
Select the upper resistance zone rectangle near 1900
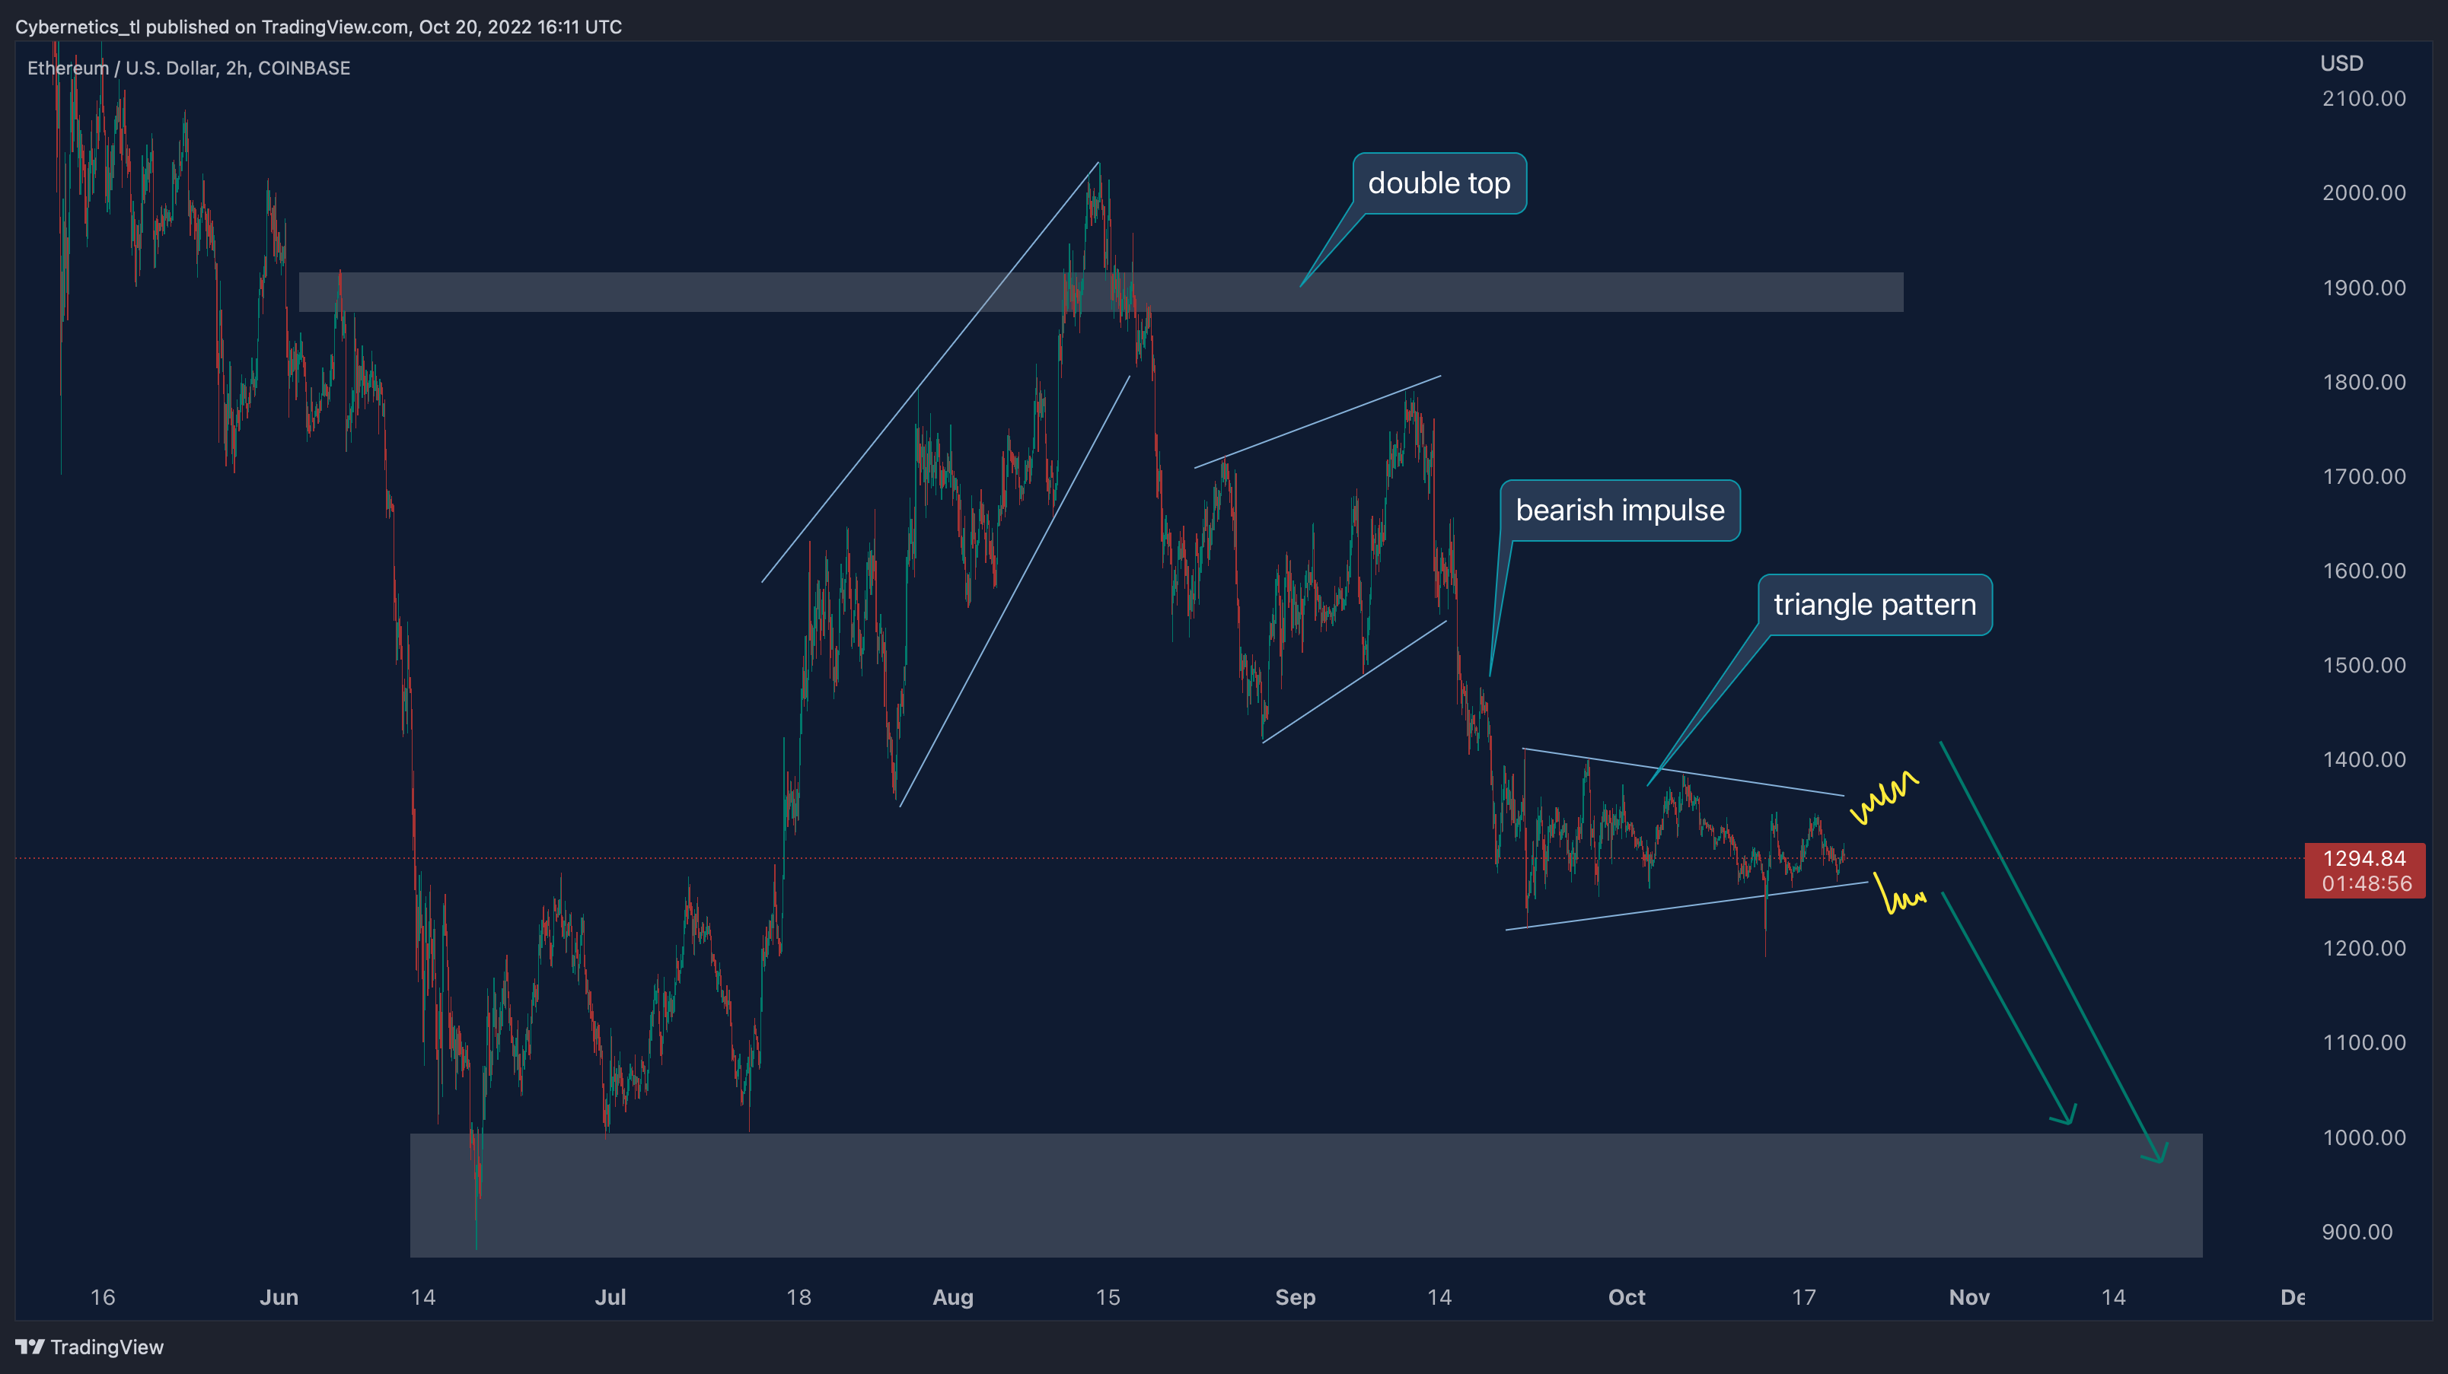[1101, 292]
